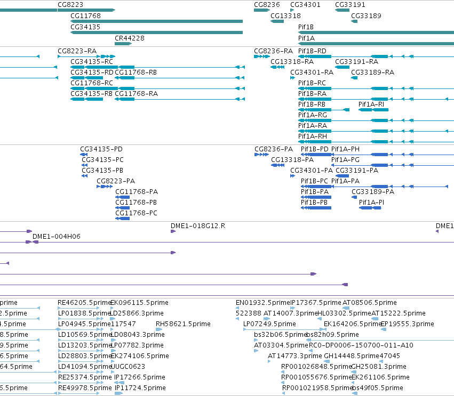This screenshot has width=454, height=396.
Task: Open the DME1-018G12.R clone label
Action: (198, 226)
